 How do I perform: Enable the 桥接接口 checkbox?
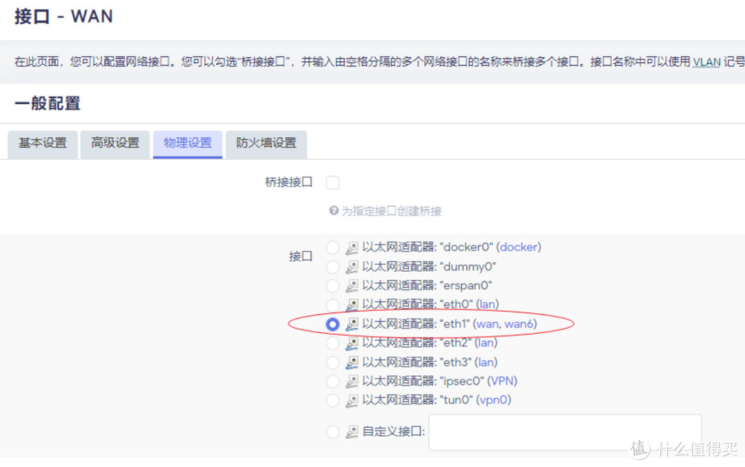pos(332,182)
